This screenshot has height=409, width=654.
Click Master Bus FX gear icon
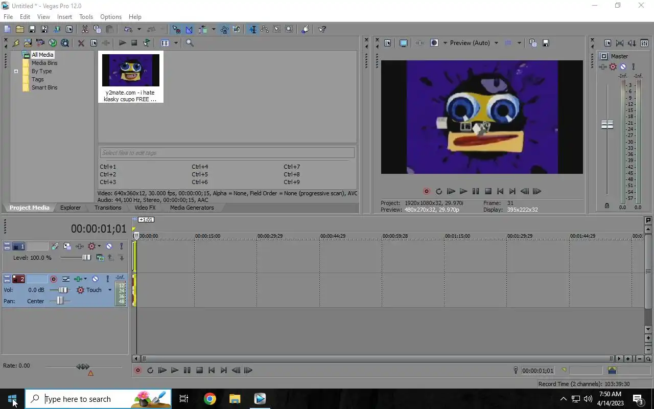point(613,66)
